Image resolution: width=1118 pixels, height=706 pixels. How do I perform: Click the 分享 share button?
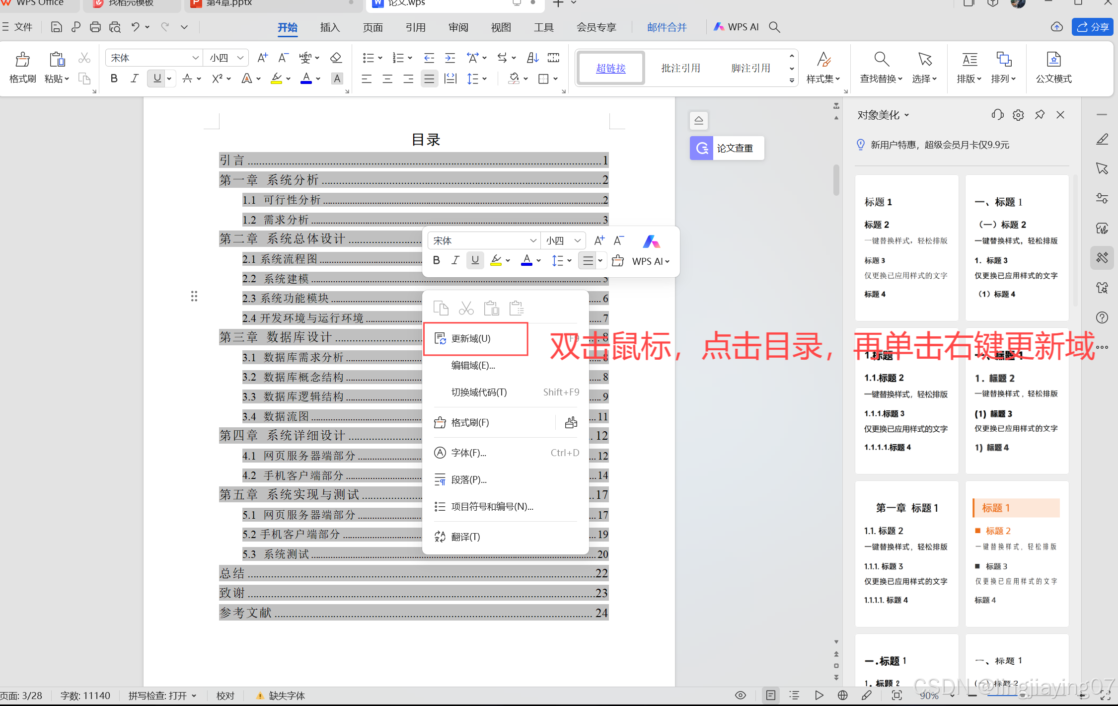pos(1092,27)
